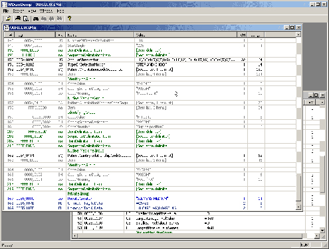Select the TypeOfDetectorMotion row
The height and width of the screenshot is (249, 329).
(150, 65)
